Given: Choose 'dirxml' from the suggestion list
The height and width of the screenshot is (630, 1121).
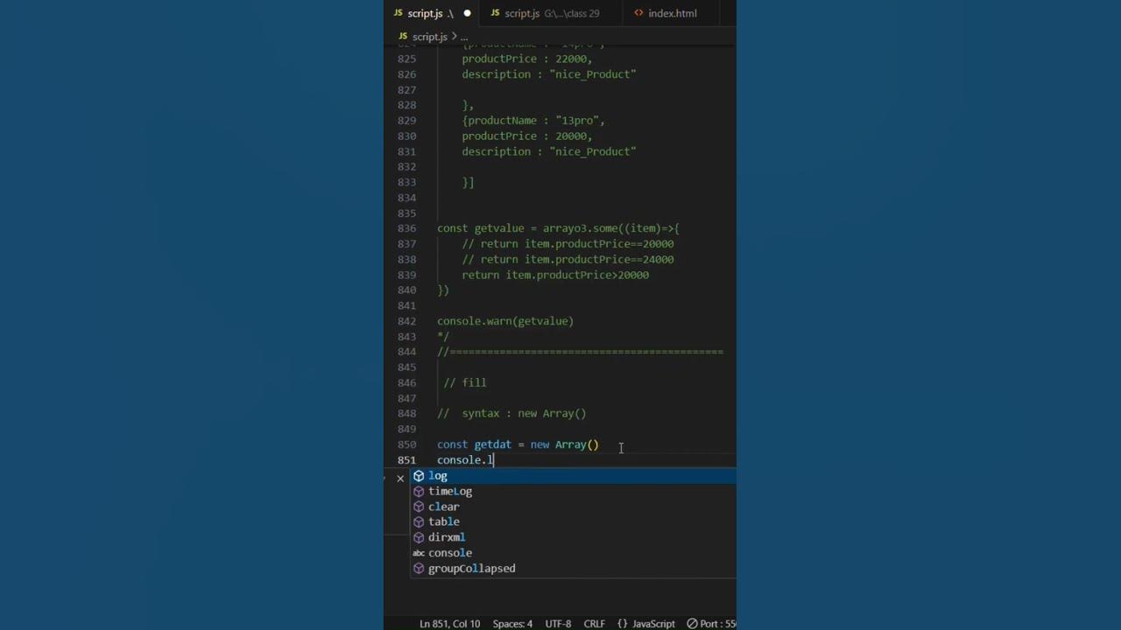Looking at the screenshot, I should coord(574,537).
